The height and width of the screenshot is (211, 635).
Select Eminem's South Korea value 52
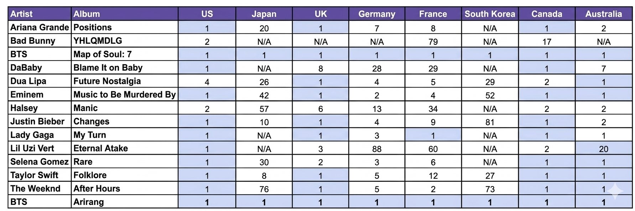pos(490,96)
